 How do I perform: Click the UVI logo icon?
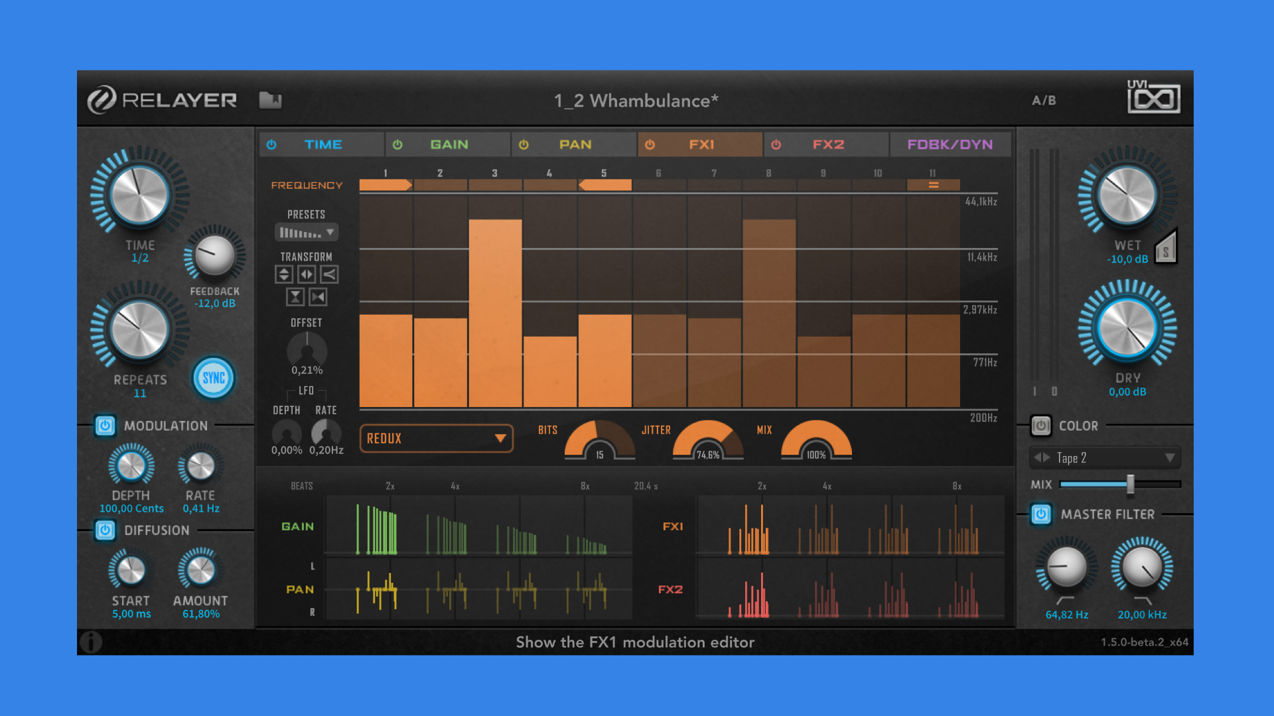pyautogui.click(x=1153, y=97)
